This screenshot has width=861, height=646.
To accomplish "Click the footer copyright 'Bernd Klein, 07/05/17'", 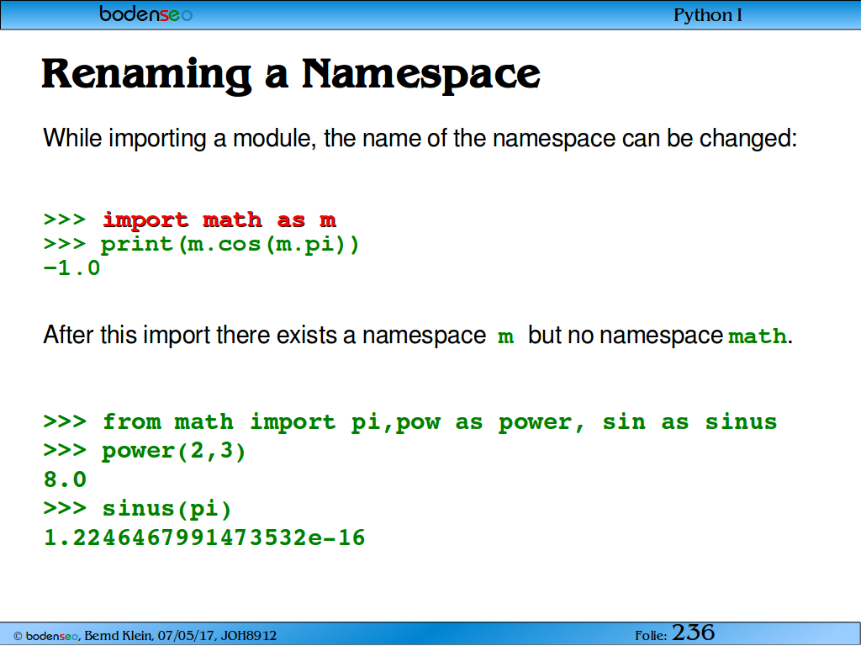I will [x=145, y=636].
